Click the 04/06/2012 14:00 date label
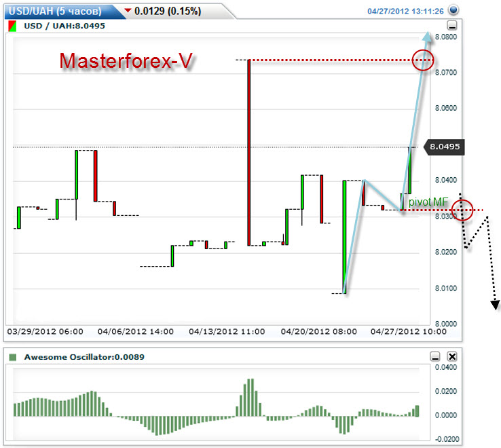This screenshot has width=501, height=448. (136, 331)
